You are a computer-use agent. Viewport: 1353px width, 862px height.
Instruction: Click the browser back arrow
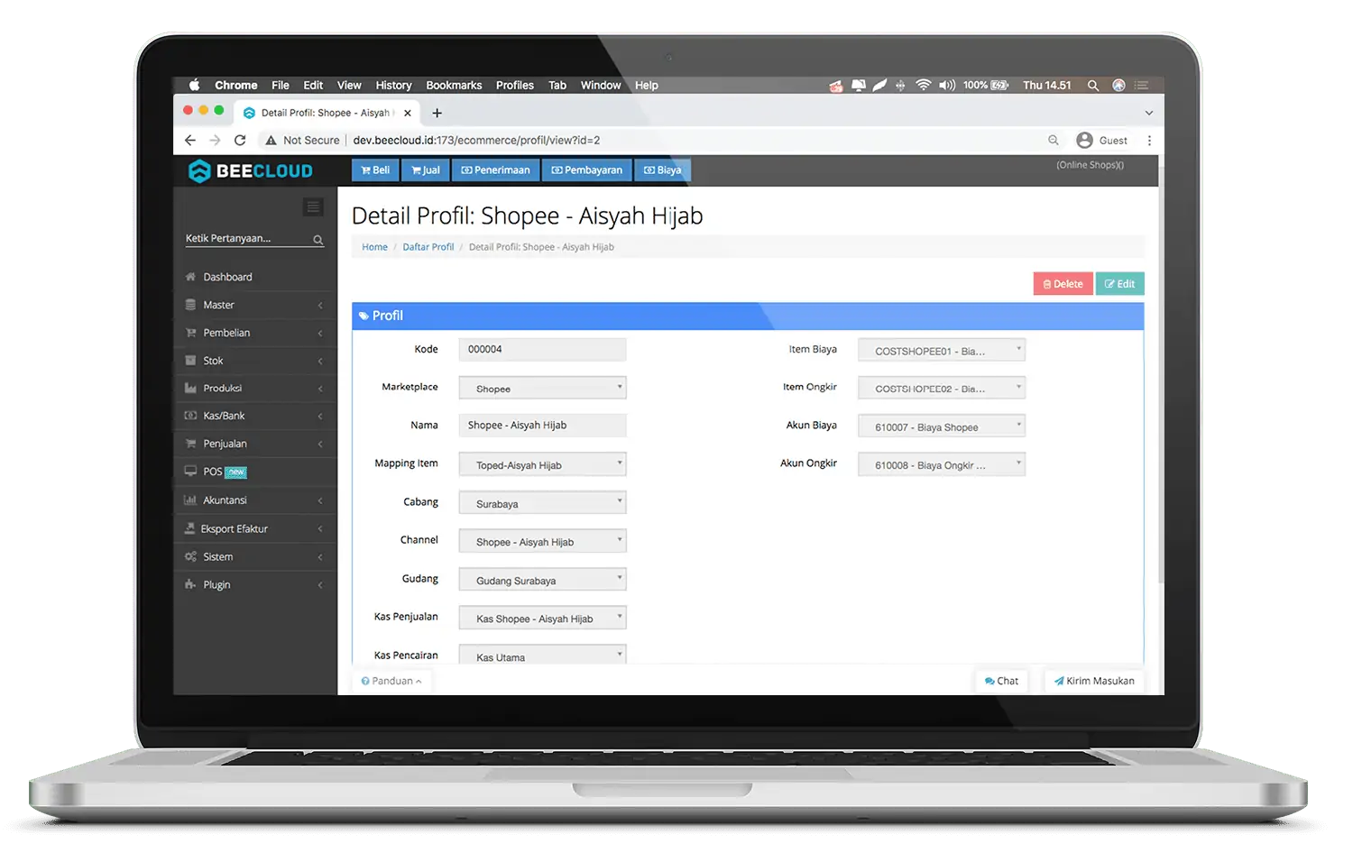[x=189, y=140]
